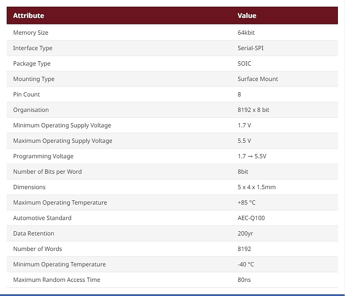This screenshot has height=296, width=345.
Task: Click the 5 x 4 x 1.5mm dimensions value
Action: click(x=257, y=187)
